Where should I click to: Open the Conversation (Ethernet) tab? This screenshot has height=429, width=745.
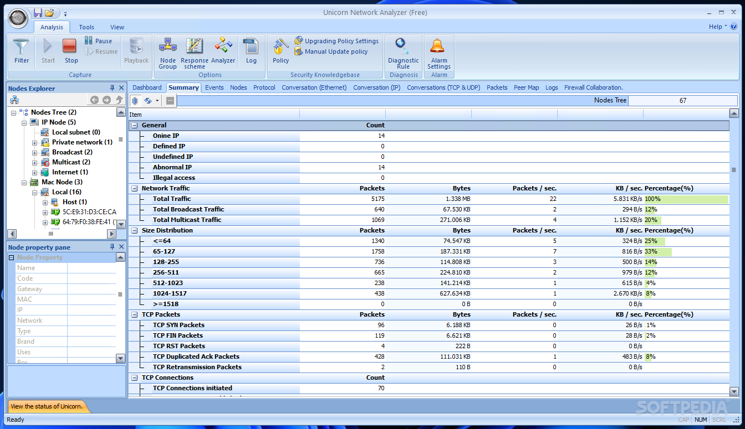click(314, 87)
